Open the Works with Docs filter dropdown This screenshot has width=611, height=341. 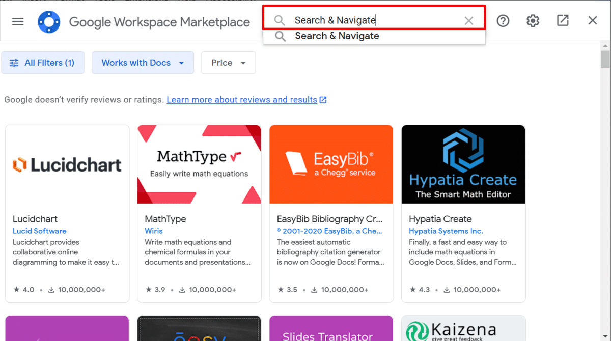point(143,62)
